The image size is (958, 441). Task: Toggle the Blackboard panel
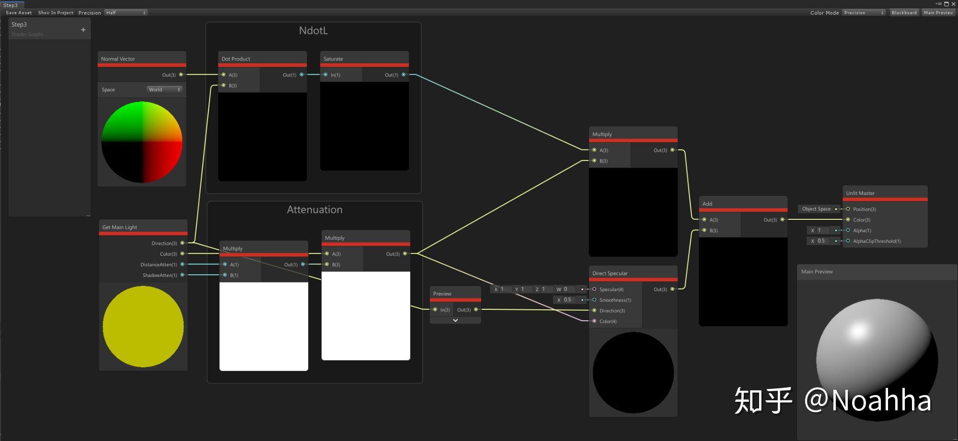(904, 12)
